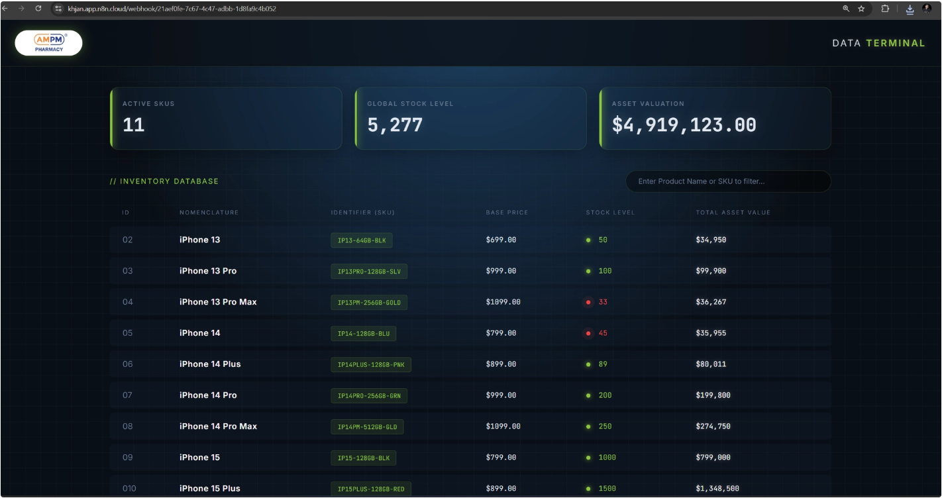Click the browser forward arrow

(21, 9)
